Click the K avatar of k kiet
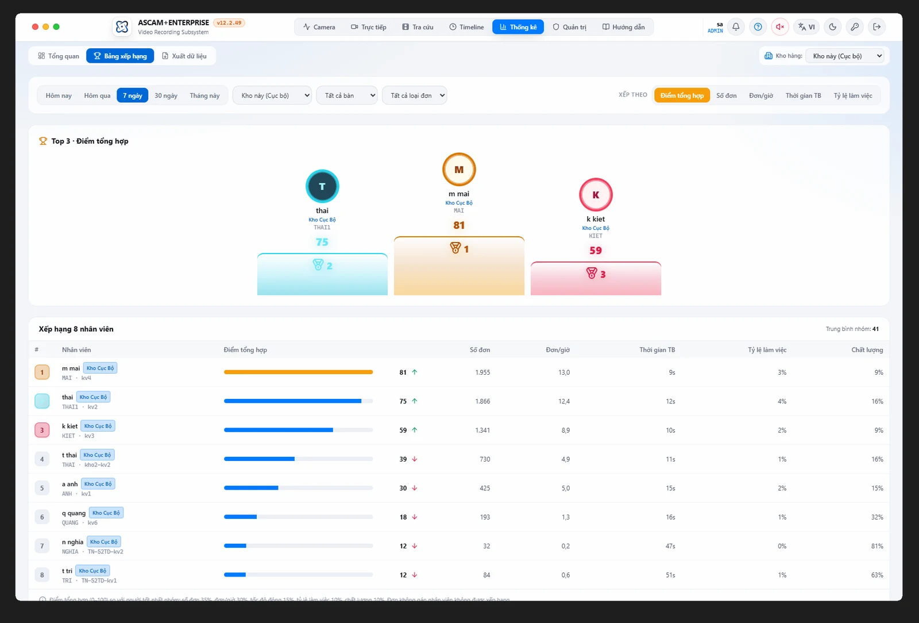 [x=596, y=195]
